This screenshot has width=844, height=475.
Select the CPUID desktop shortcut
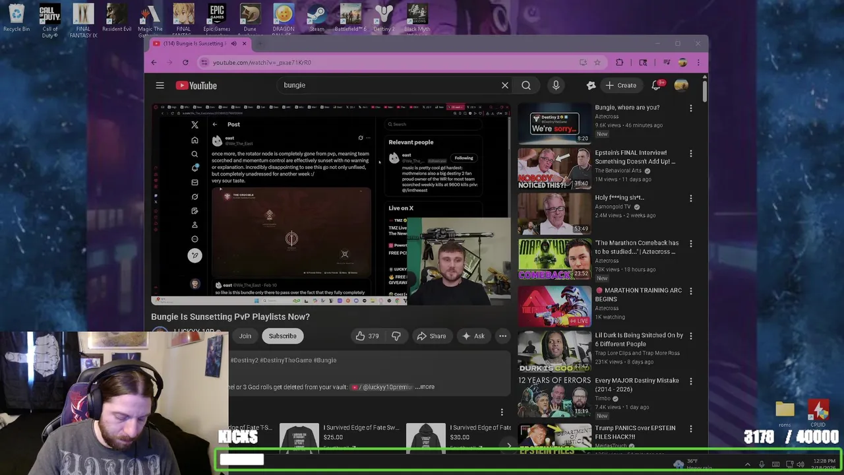pos(818,414)
